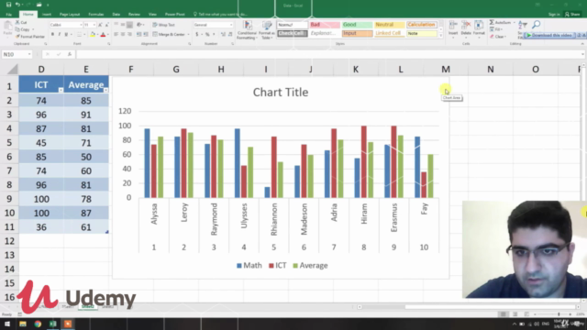Click the Clear eraser icon
587x330 pixels.
[492, 37]
